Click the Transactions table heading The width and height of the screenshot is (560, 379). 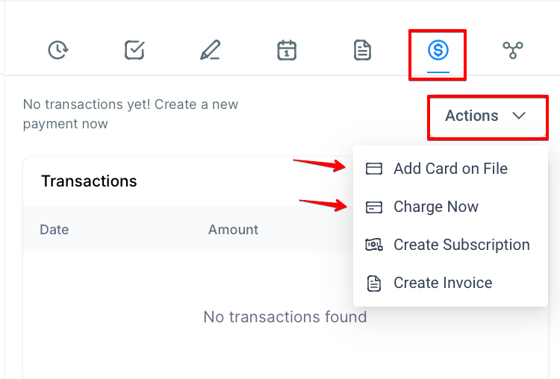coord(89,181)
